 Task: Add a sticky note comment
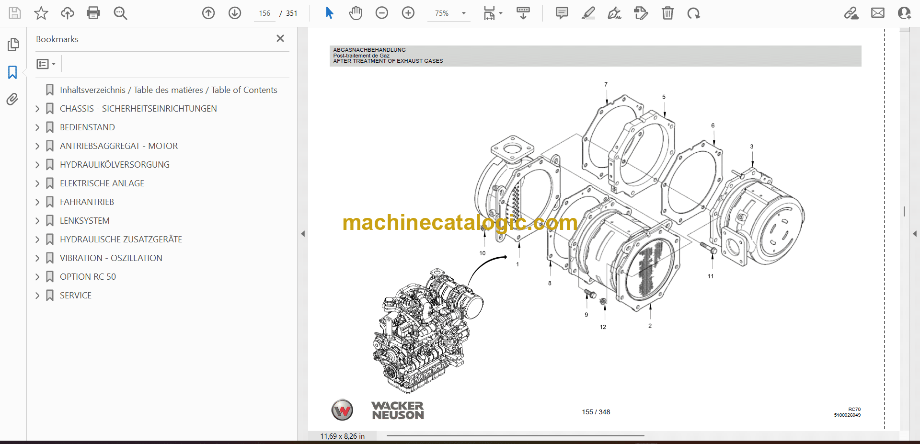pos(562,13)
